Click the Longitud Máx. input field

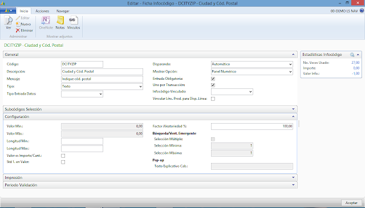[82, 149]
